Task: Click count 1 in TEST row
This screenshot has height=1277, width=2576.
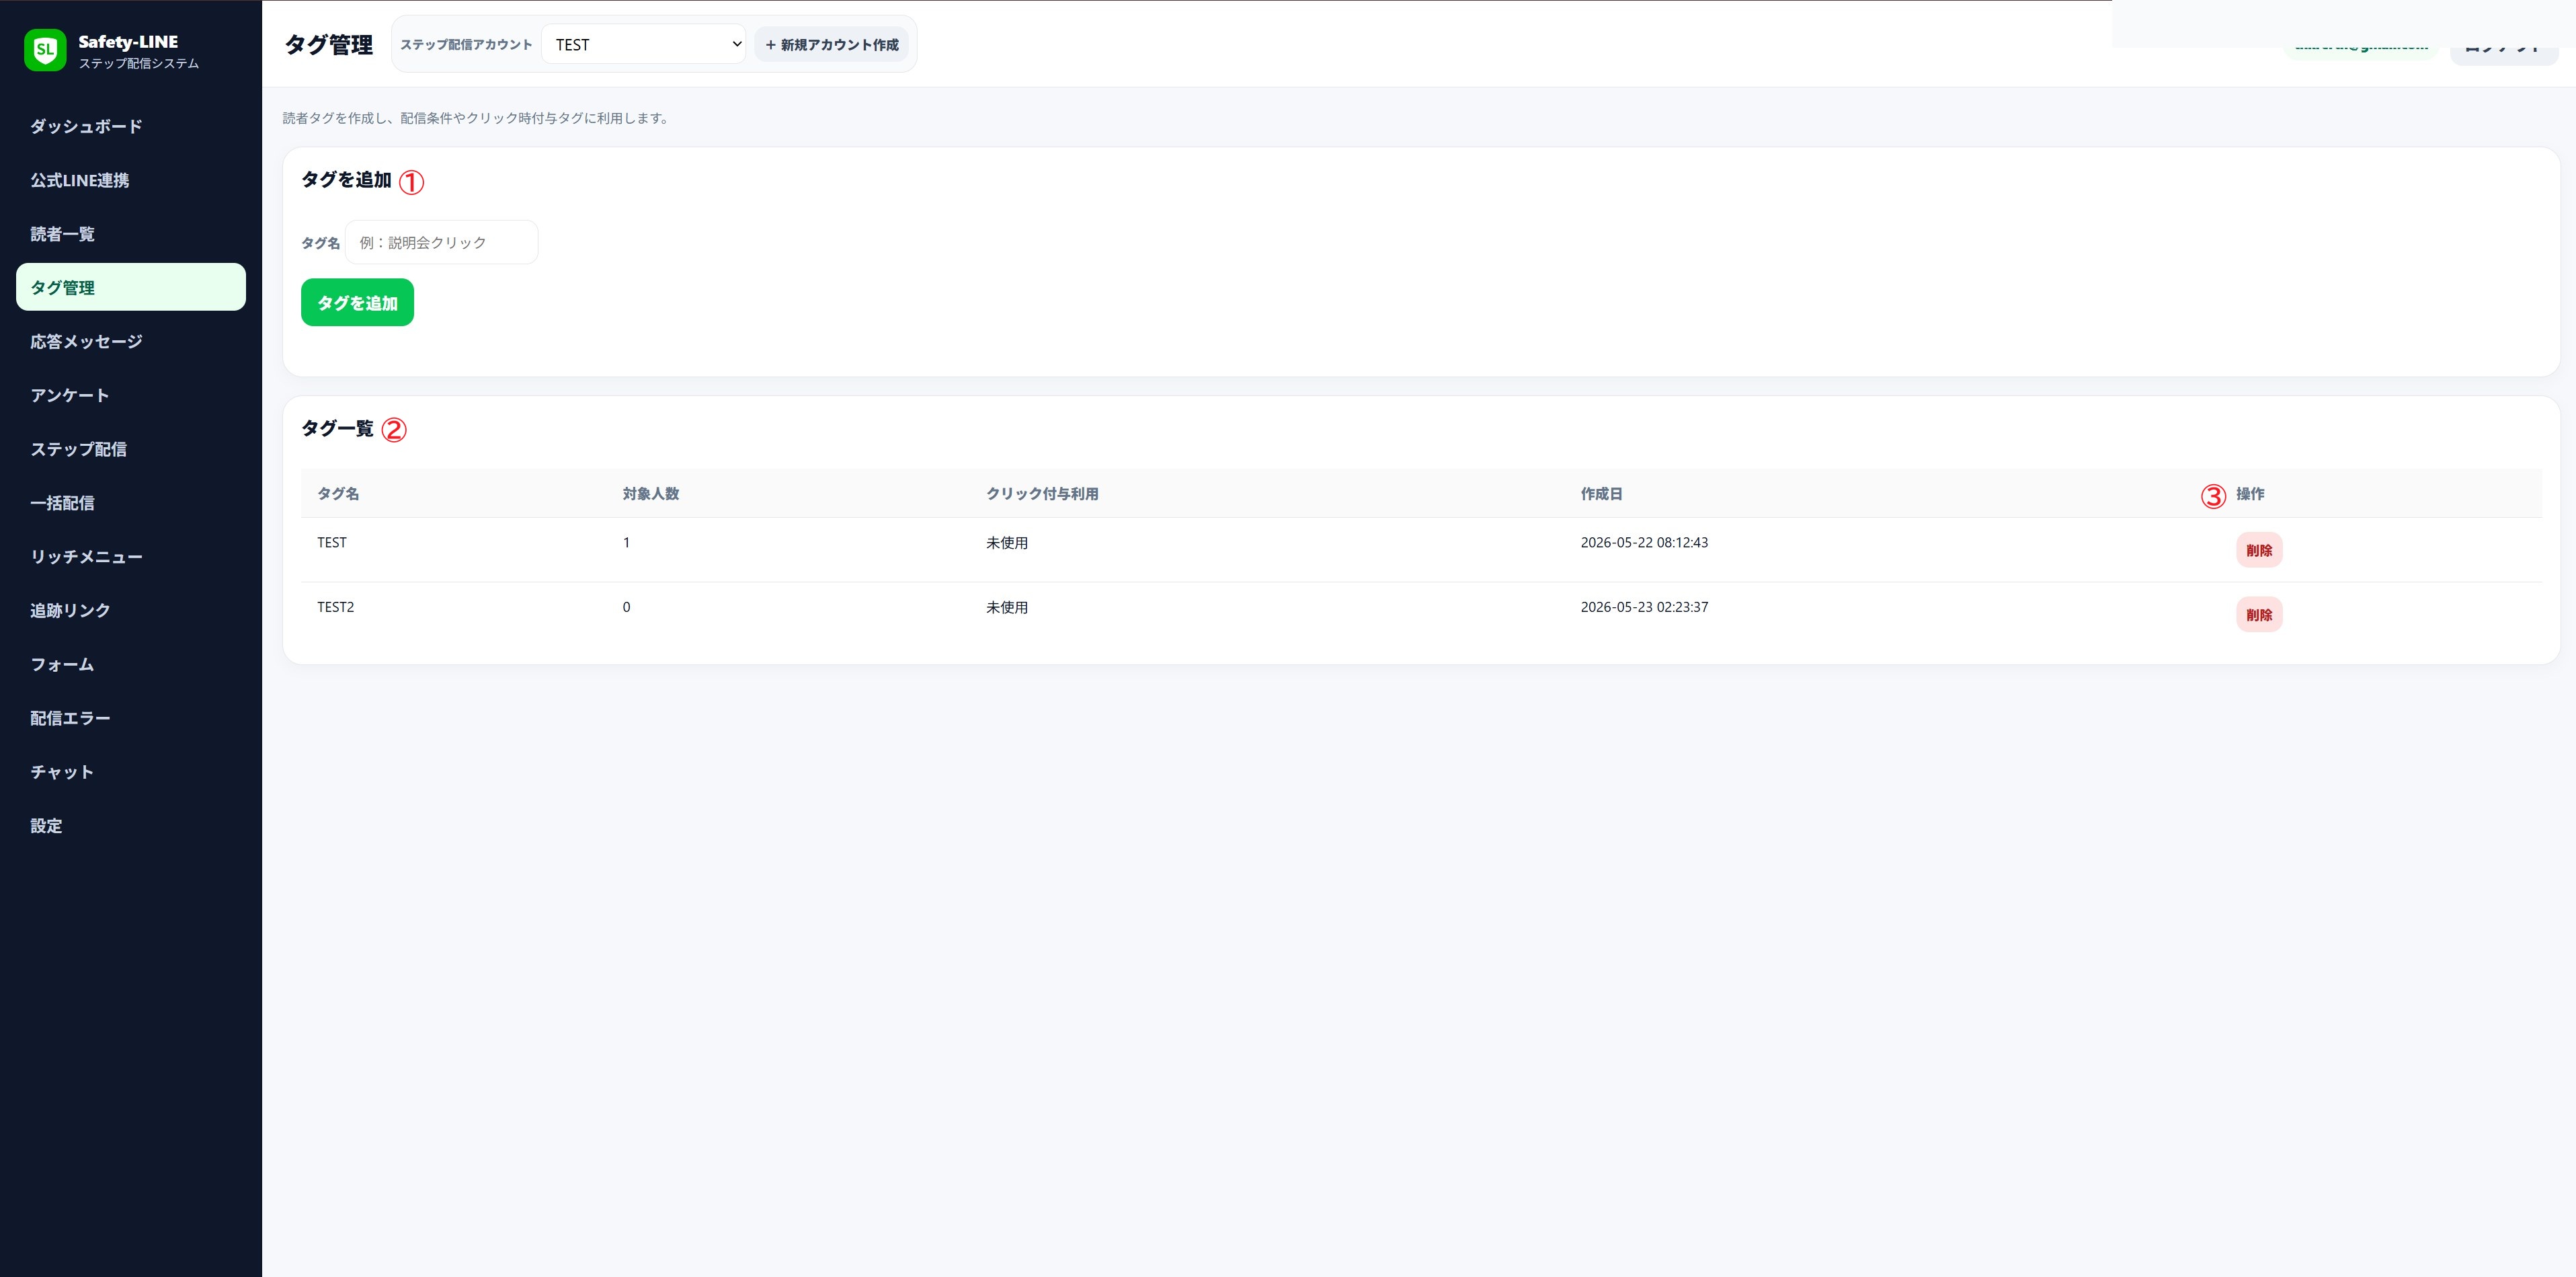Action: click(626, 542)
